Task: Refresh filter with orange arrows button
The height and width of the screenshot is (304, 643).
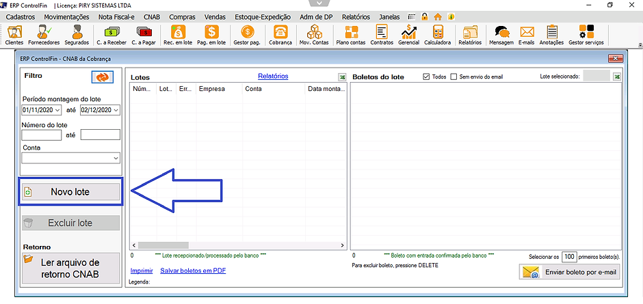Action: (x=102, y=77)
